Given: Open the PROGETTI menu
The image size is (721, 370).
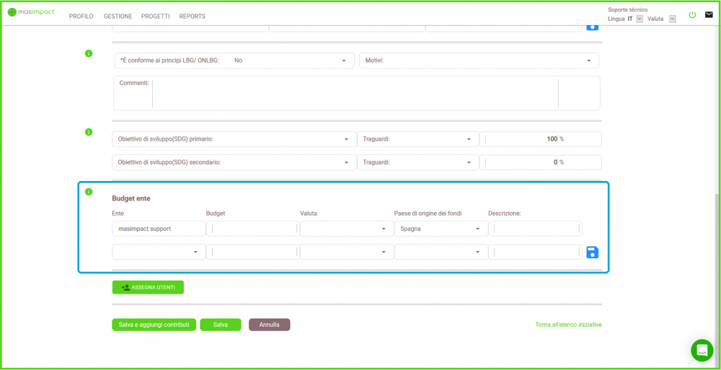Looking at the screenshot, I should coord(155,17).
